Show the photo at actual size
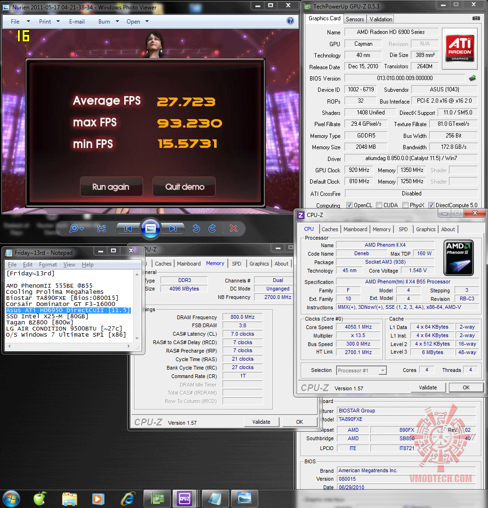488x508 pixels. click(x=101, y=229)
